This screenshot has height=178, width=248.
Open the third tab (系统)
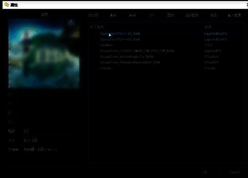point(132,15)
